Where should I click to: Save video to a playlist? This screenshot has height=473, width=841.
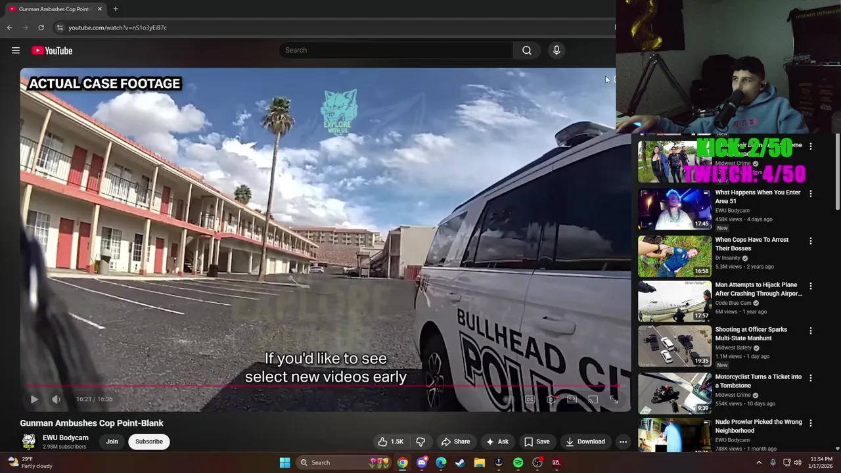(537, 441)
